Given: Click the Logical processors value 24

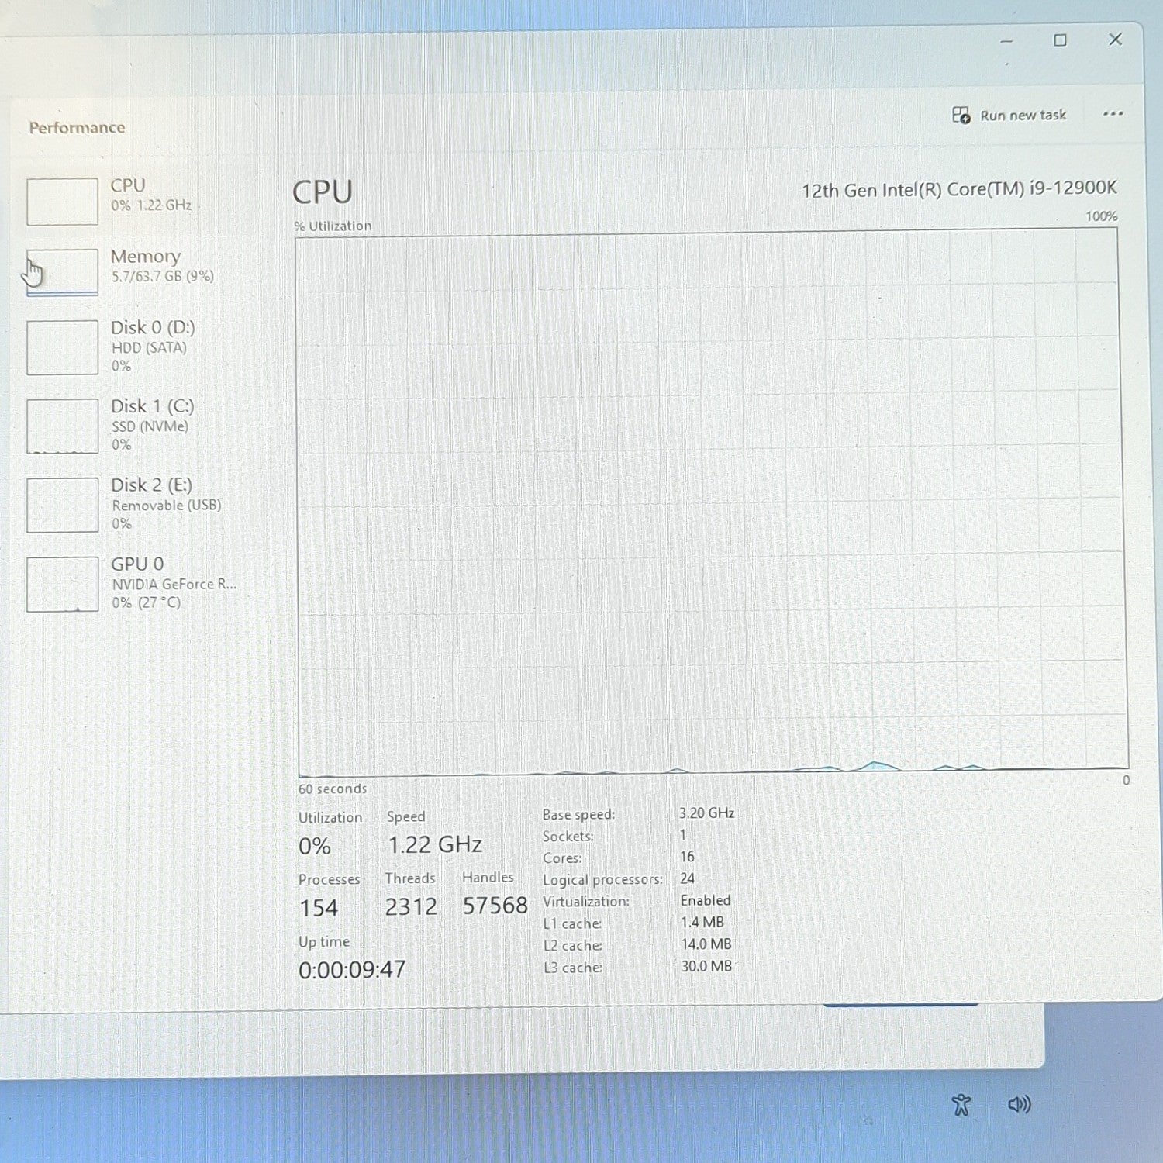Looking at the screenshot, I should pyautogui.click(x=687, y=878).
